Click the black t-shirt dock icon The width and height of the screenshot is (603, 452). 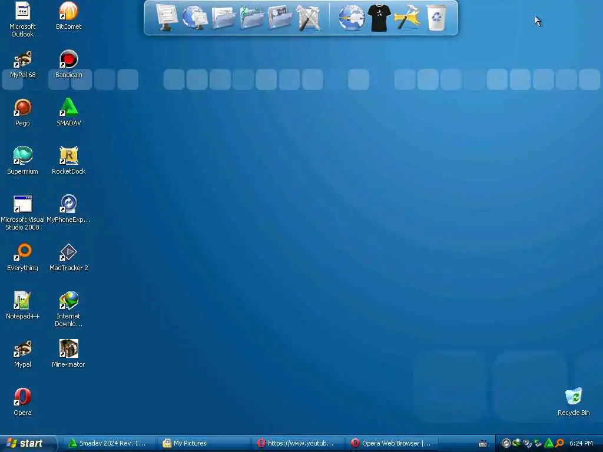[x=379, y=18]
